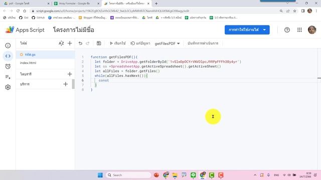This screenshot has width=321, height=180.
Task: Open the red Camtasia recorder taskbar icon
Action: point(221,175)
